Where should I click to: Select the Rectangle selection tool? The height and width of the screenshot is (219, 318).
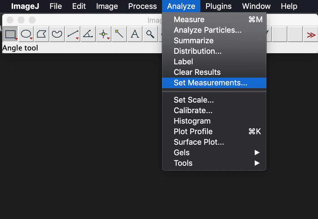pos(11,34)
